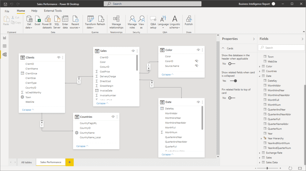Viewport: 306px width, 171px height.
Task: Switch to All tables layout tab
Action: coord(27,162)
